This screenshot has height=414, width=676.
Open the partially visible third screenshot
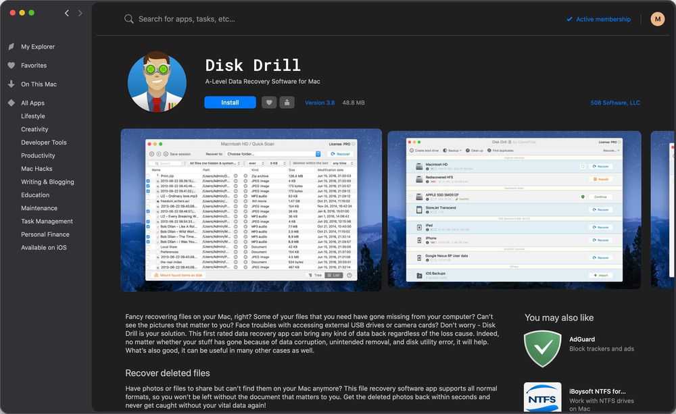(663, 210)
